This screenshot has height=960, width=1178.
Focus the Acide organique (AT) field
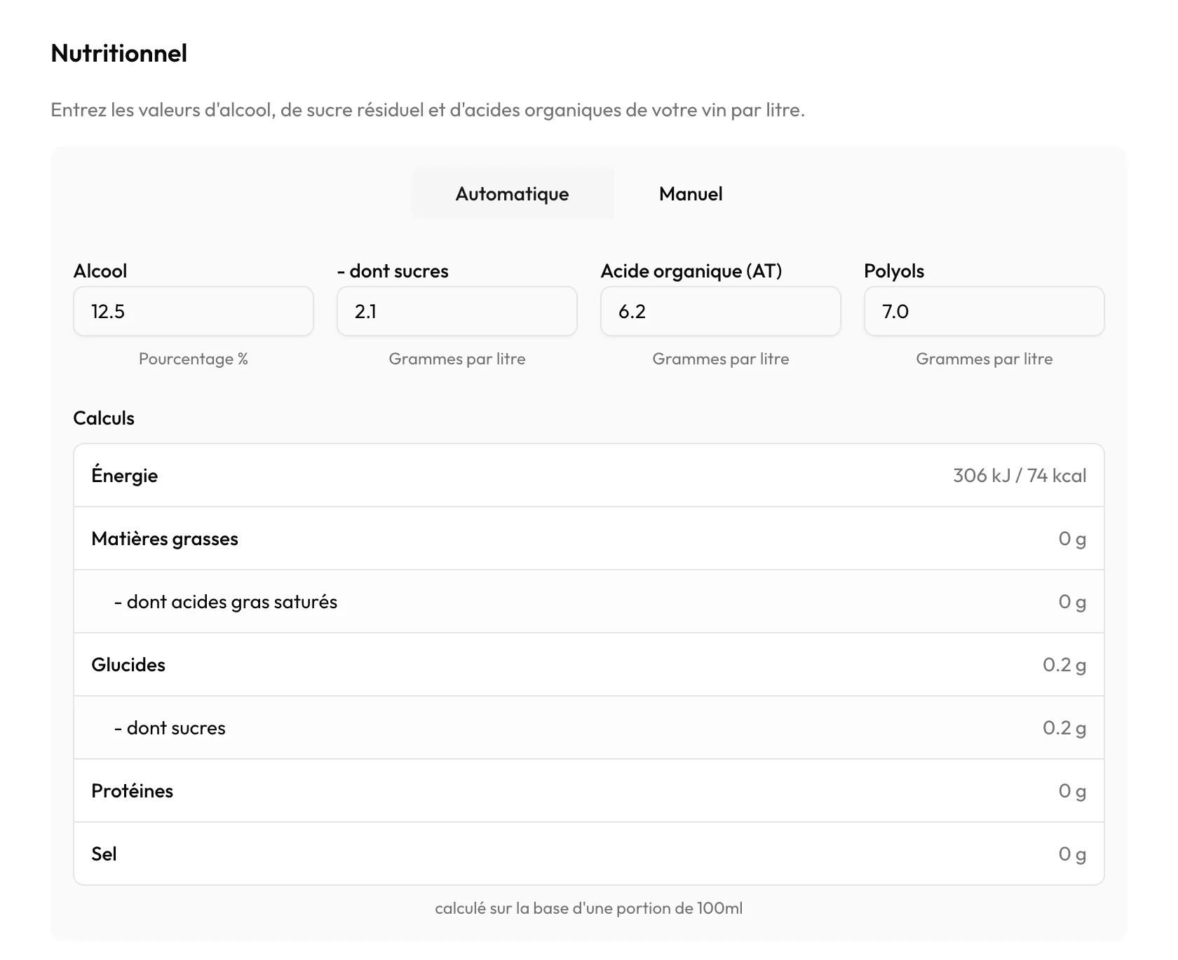coord(721,311)
